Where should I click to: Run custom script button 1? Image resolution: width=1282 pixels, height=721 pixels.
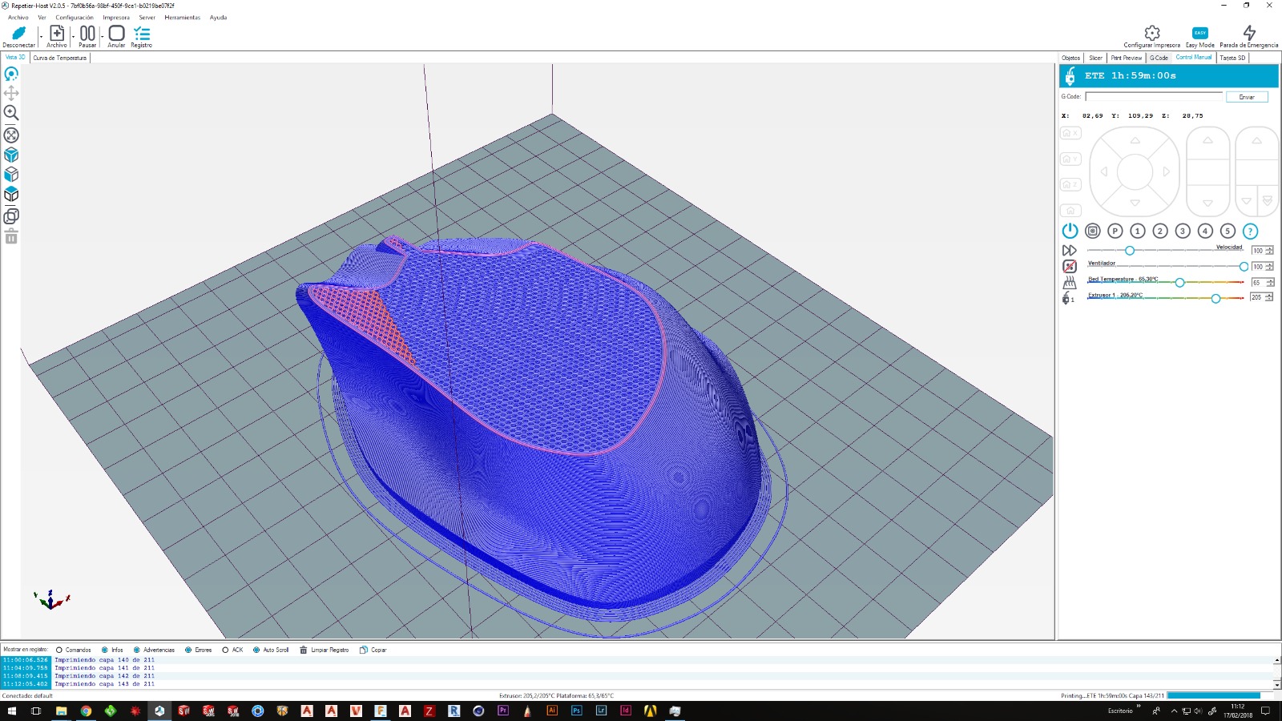[x=1137, y=231]
